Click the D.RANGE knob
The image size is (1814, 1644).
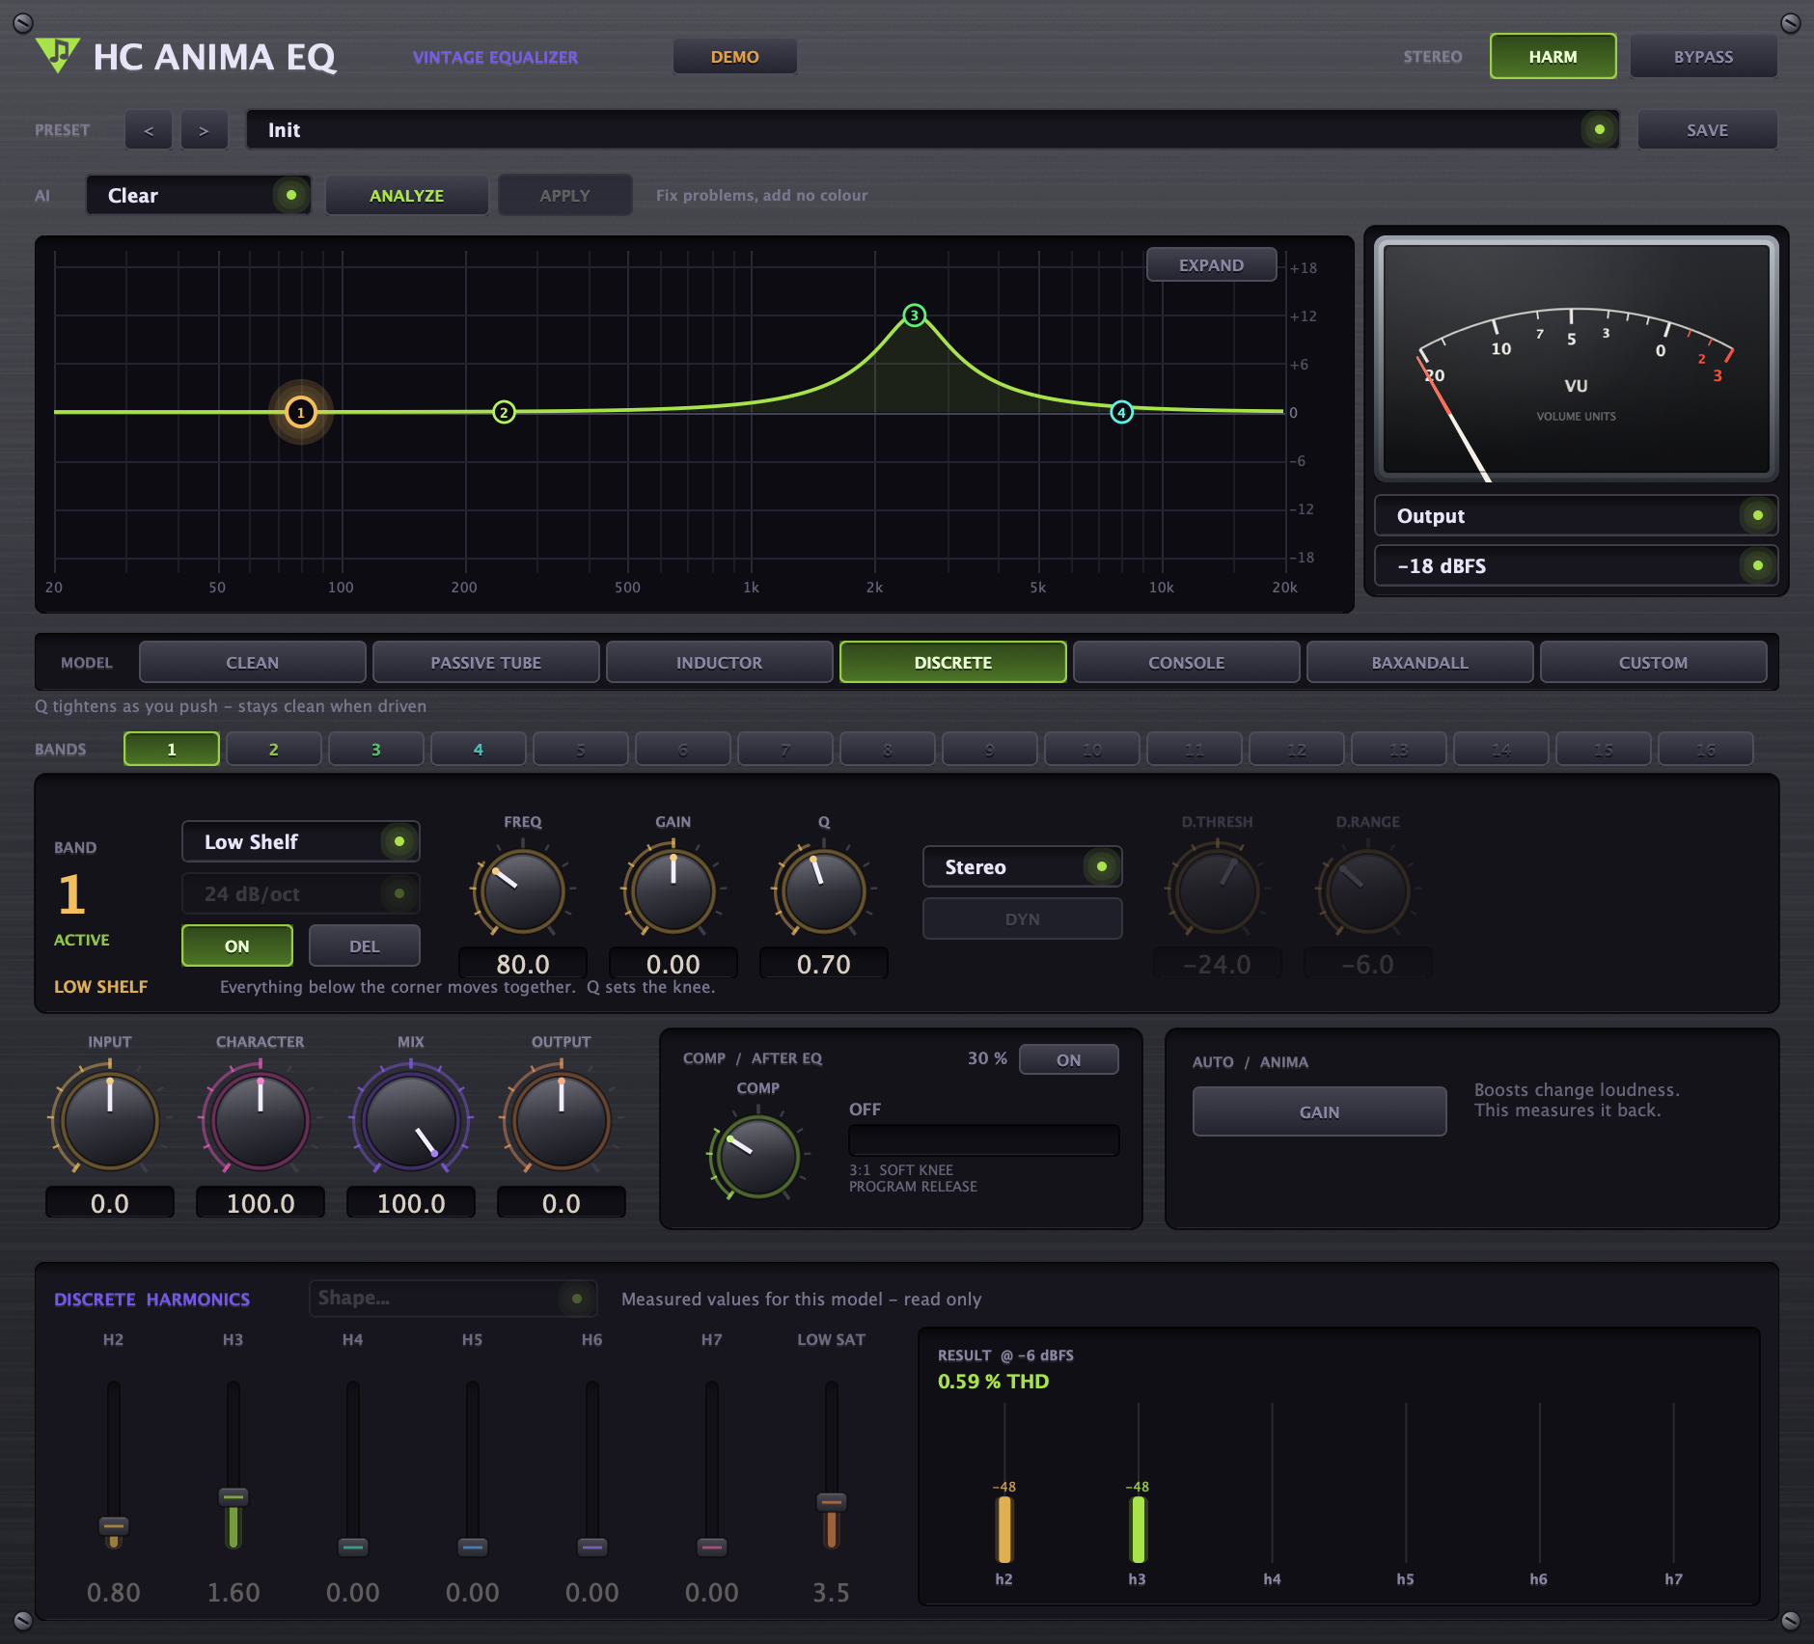pos(1368,890)
